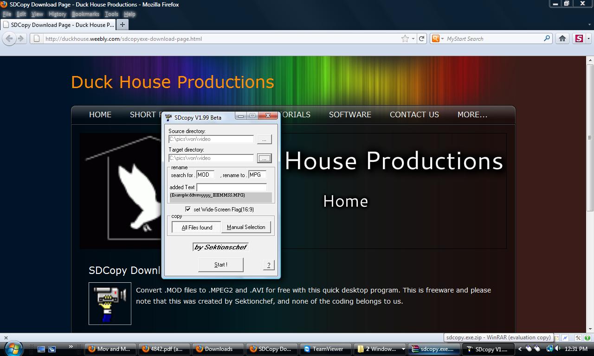The image size is (594, 356).
Task: Open the Bookmarks menu
Action: click(x=85, y=14)
